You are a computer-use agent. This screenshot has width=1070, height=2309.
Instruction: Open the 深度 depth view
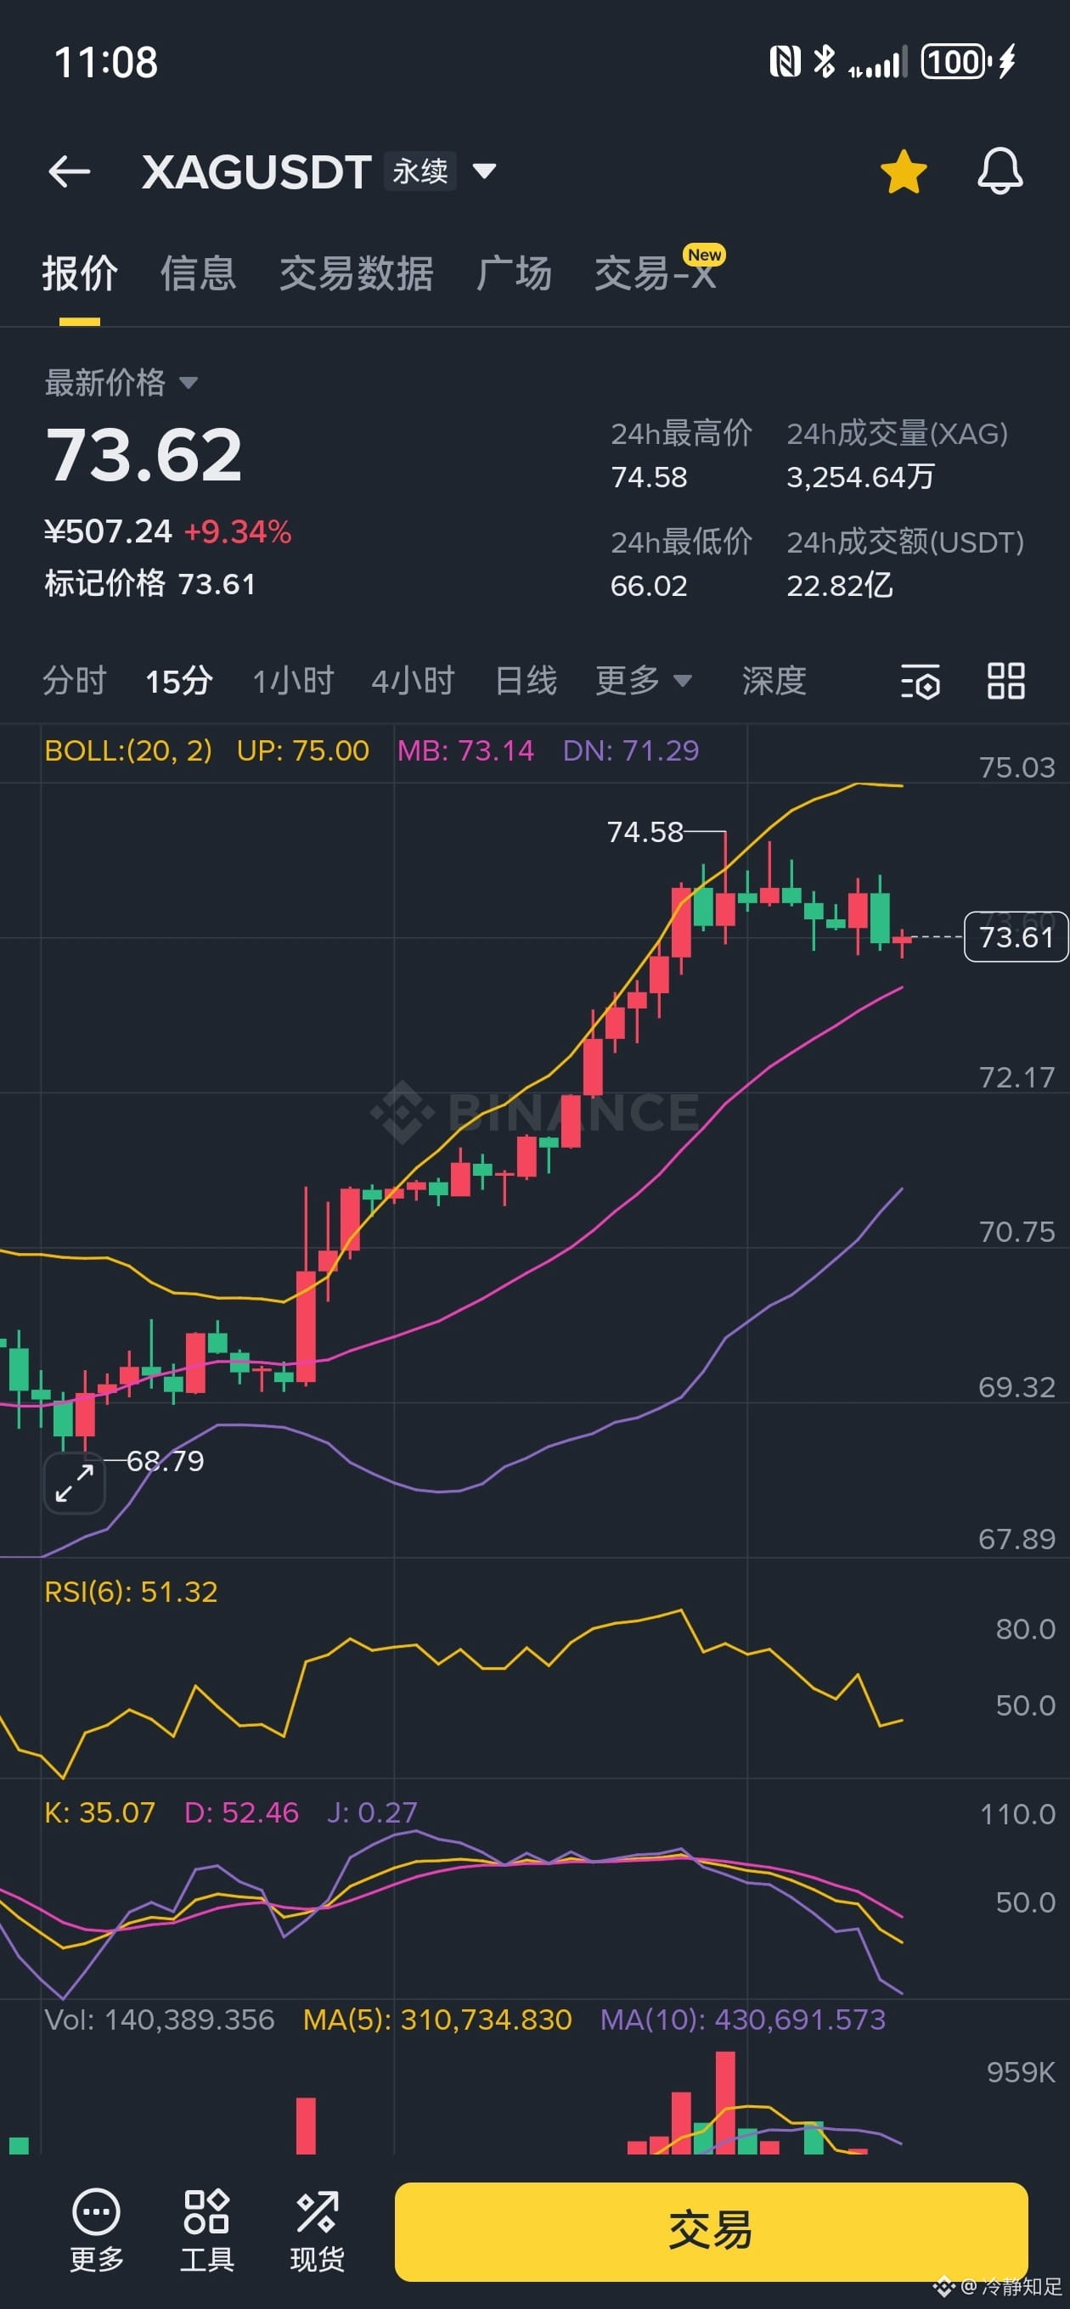[774, 680]
